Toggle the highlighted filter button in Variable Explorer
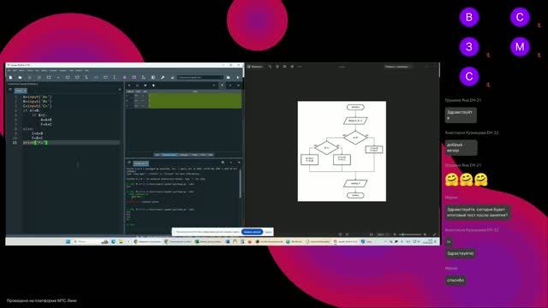 tap(222, 86)
